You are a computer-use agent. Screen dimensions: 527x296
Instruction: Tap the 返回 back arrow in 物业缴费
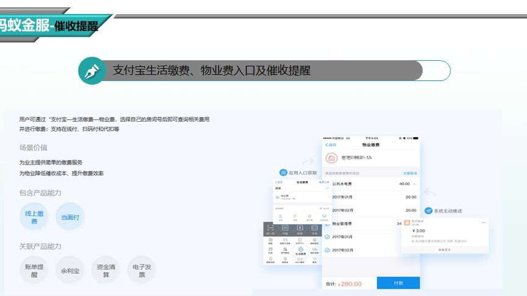click(x=326, y=145)
